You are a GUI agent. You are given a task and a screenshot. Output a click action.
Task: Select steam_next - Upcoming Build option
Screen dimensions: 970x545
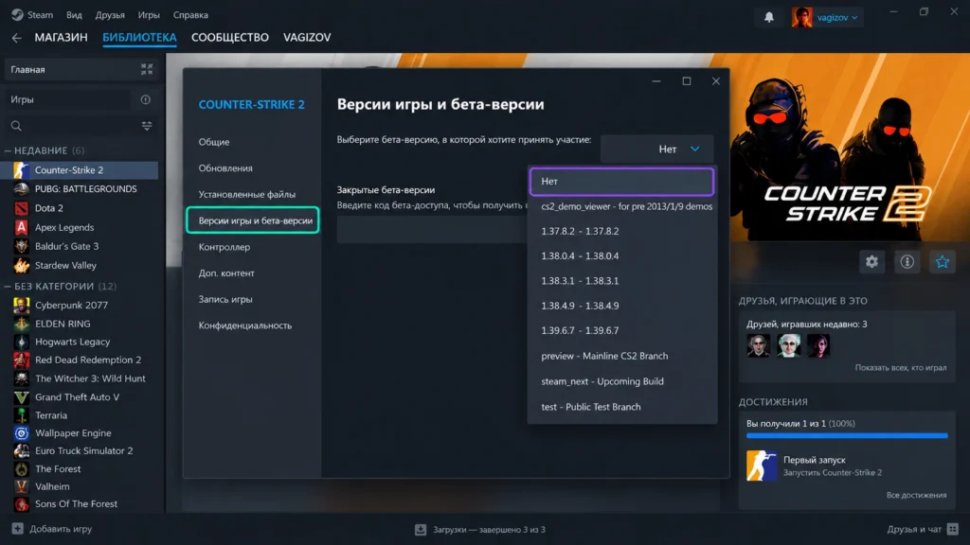click(623, 381)
